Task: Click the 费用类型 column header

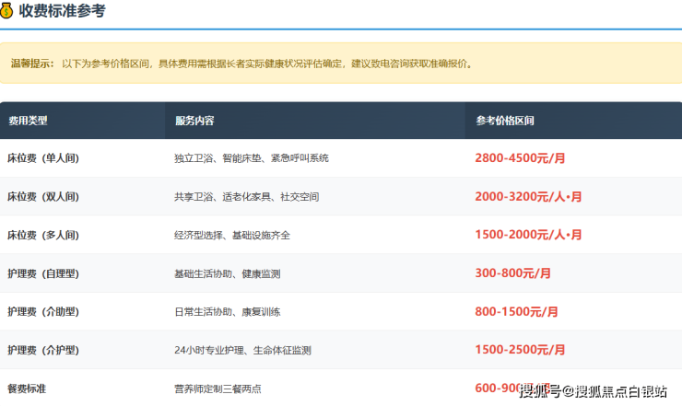Action: tap(28, 121)
